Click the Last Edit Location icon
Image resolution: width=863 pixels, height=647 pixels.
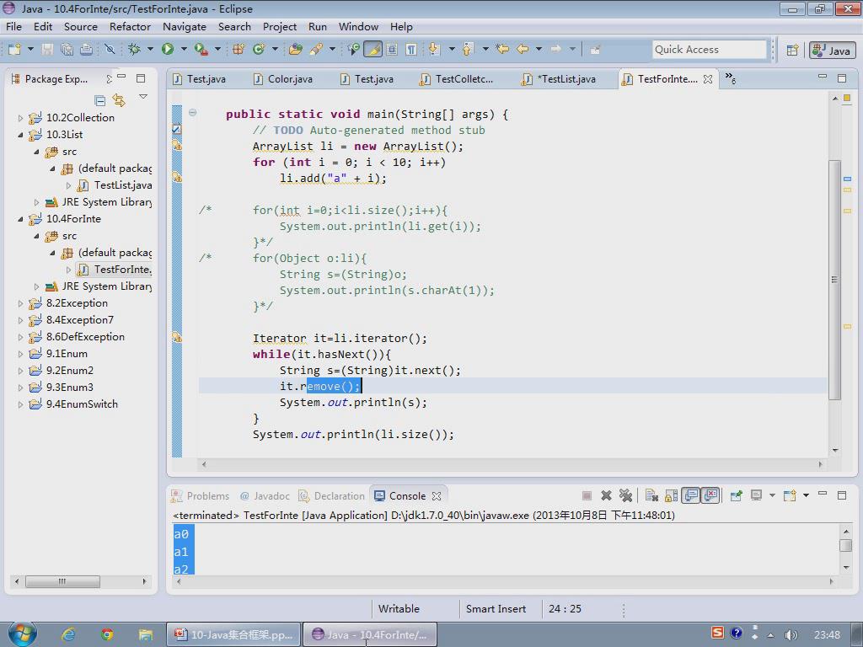(502, 50)
